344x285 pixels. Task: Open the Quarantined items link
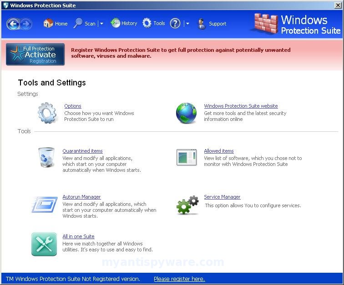[x=82, y=151]
